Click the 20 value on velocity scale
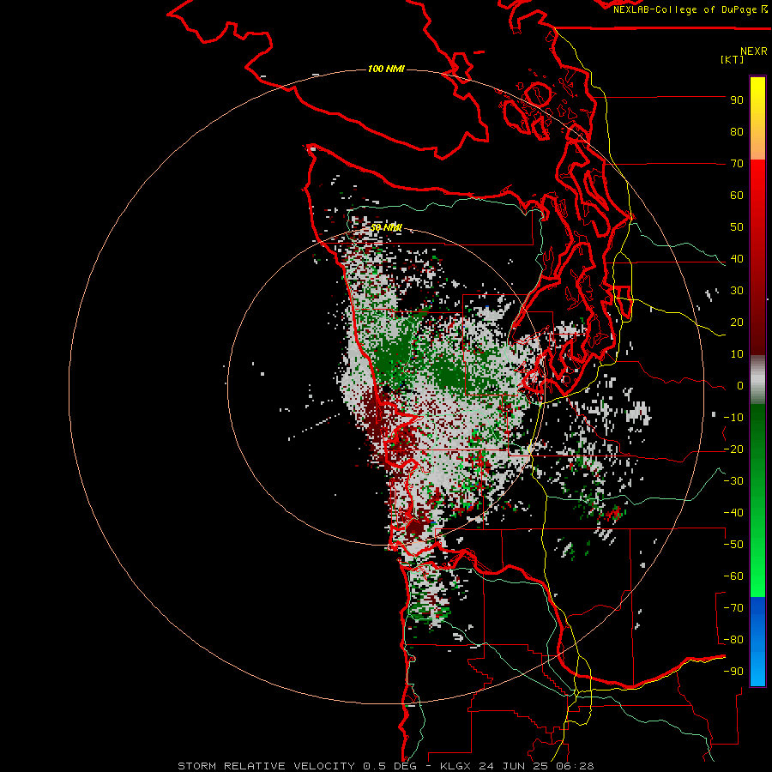The height and width of the screenshot is (772, 772). click(737, 323)
